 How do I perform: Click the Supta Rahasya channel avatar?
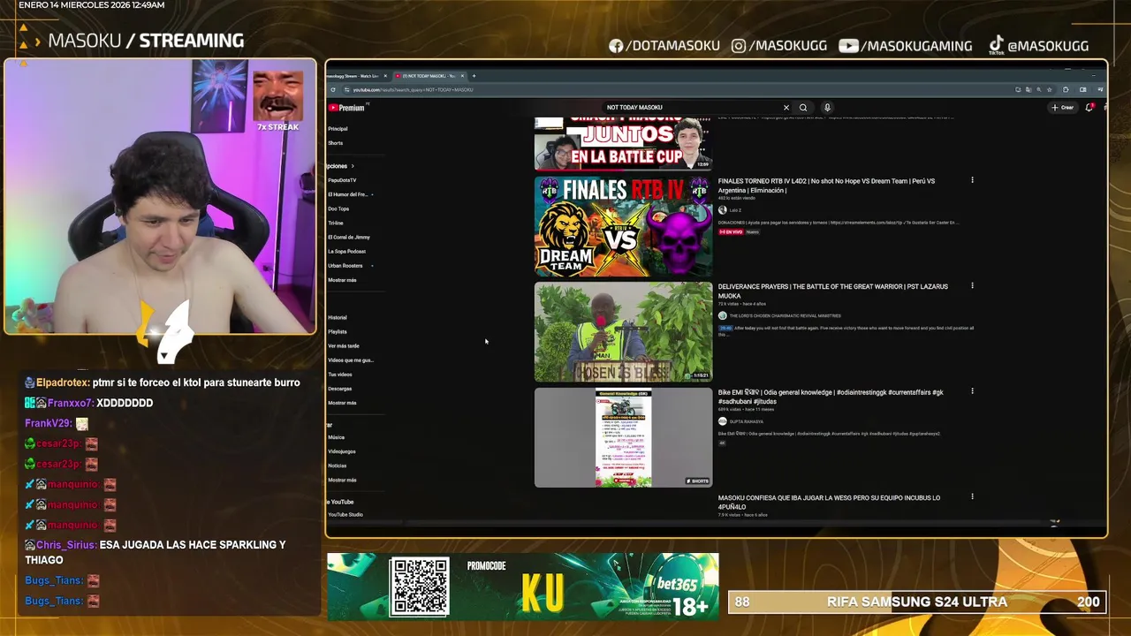[x=722, y=421]
